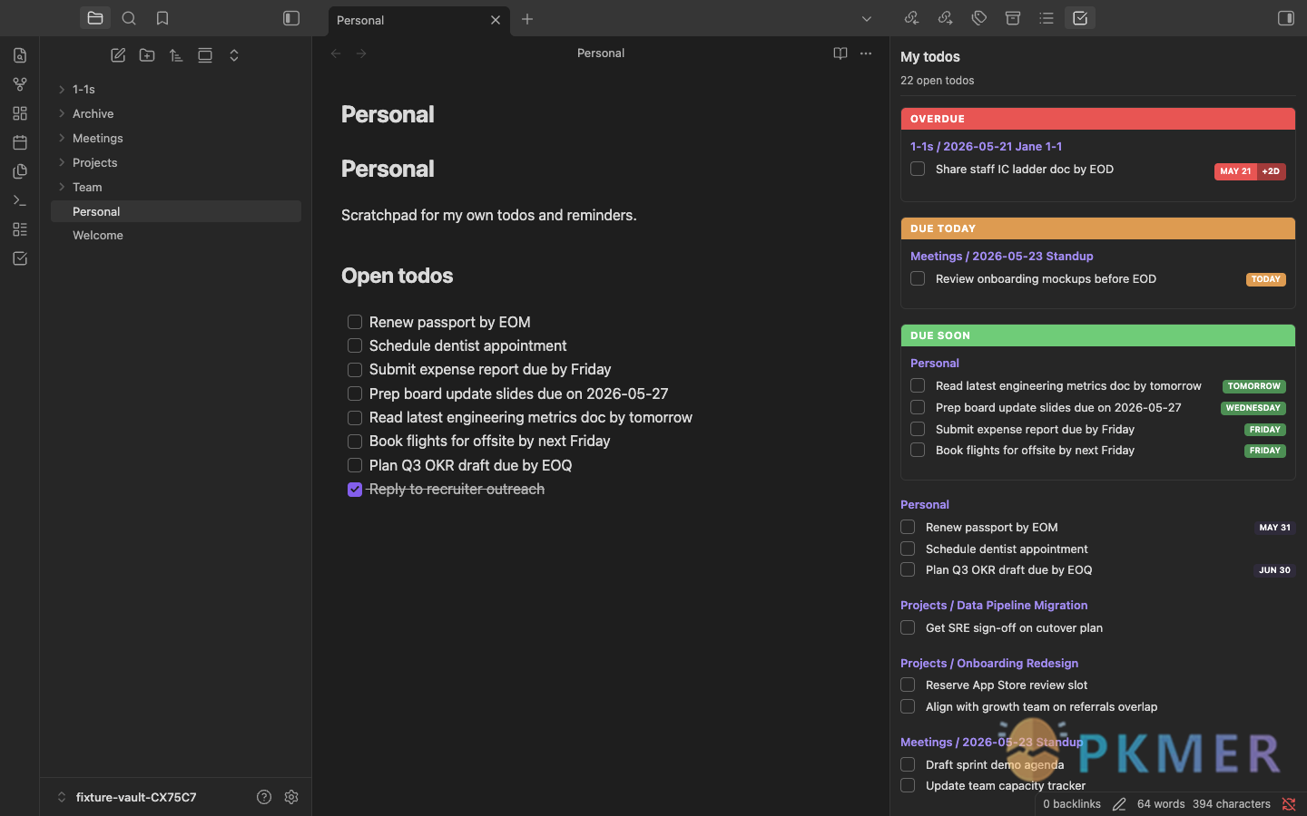This screenshot has height=816, width=1307.
Task: Open command palette ribbon icon
Action: click(20, 200)
